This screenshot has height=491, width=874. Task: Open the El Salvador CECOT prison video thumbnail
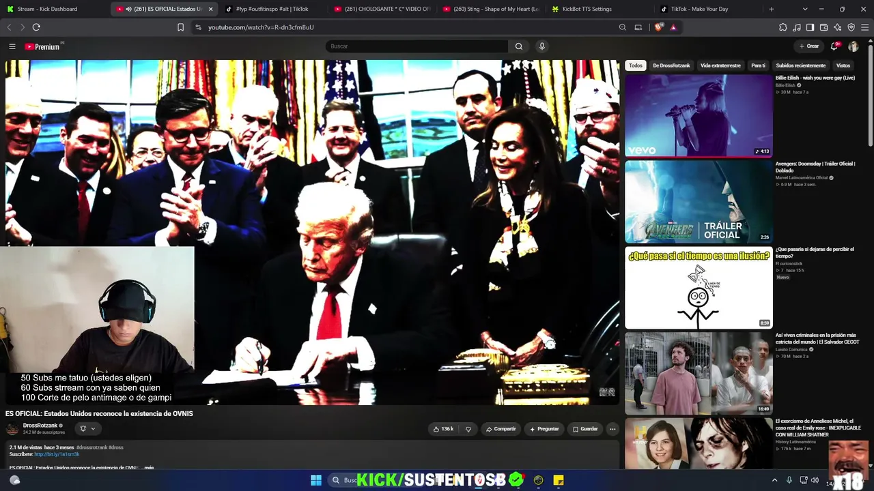(699, 374)
